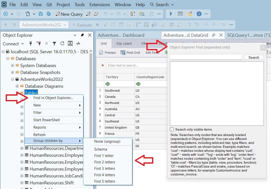Image resolution: width=271 pixels, height=189 pixels.
Task: Switch to the SQL Lizard grid tab
Action: [124, 43]
